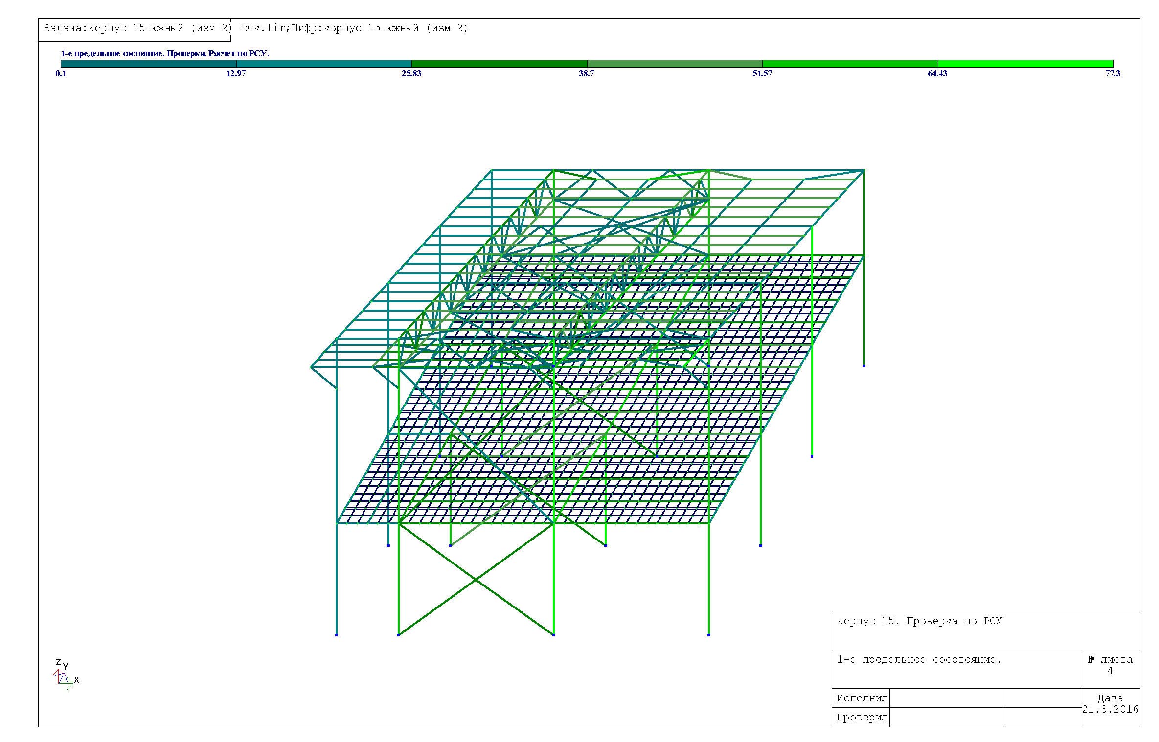Click the 38.7 scale value label

tap(586, 74)
